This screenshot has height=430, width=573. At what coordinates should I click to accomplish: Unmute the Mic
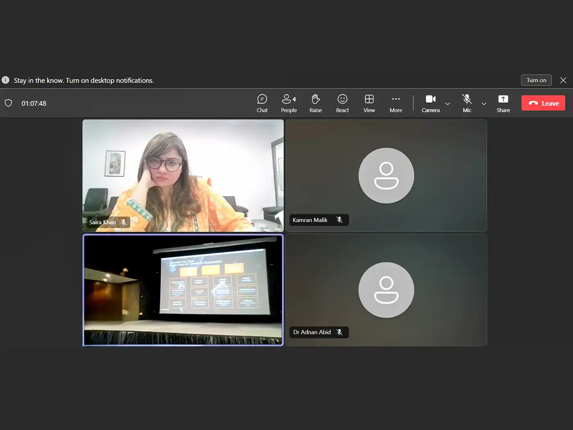tap(467, 103)
